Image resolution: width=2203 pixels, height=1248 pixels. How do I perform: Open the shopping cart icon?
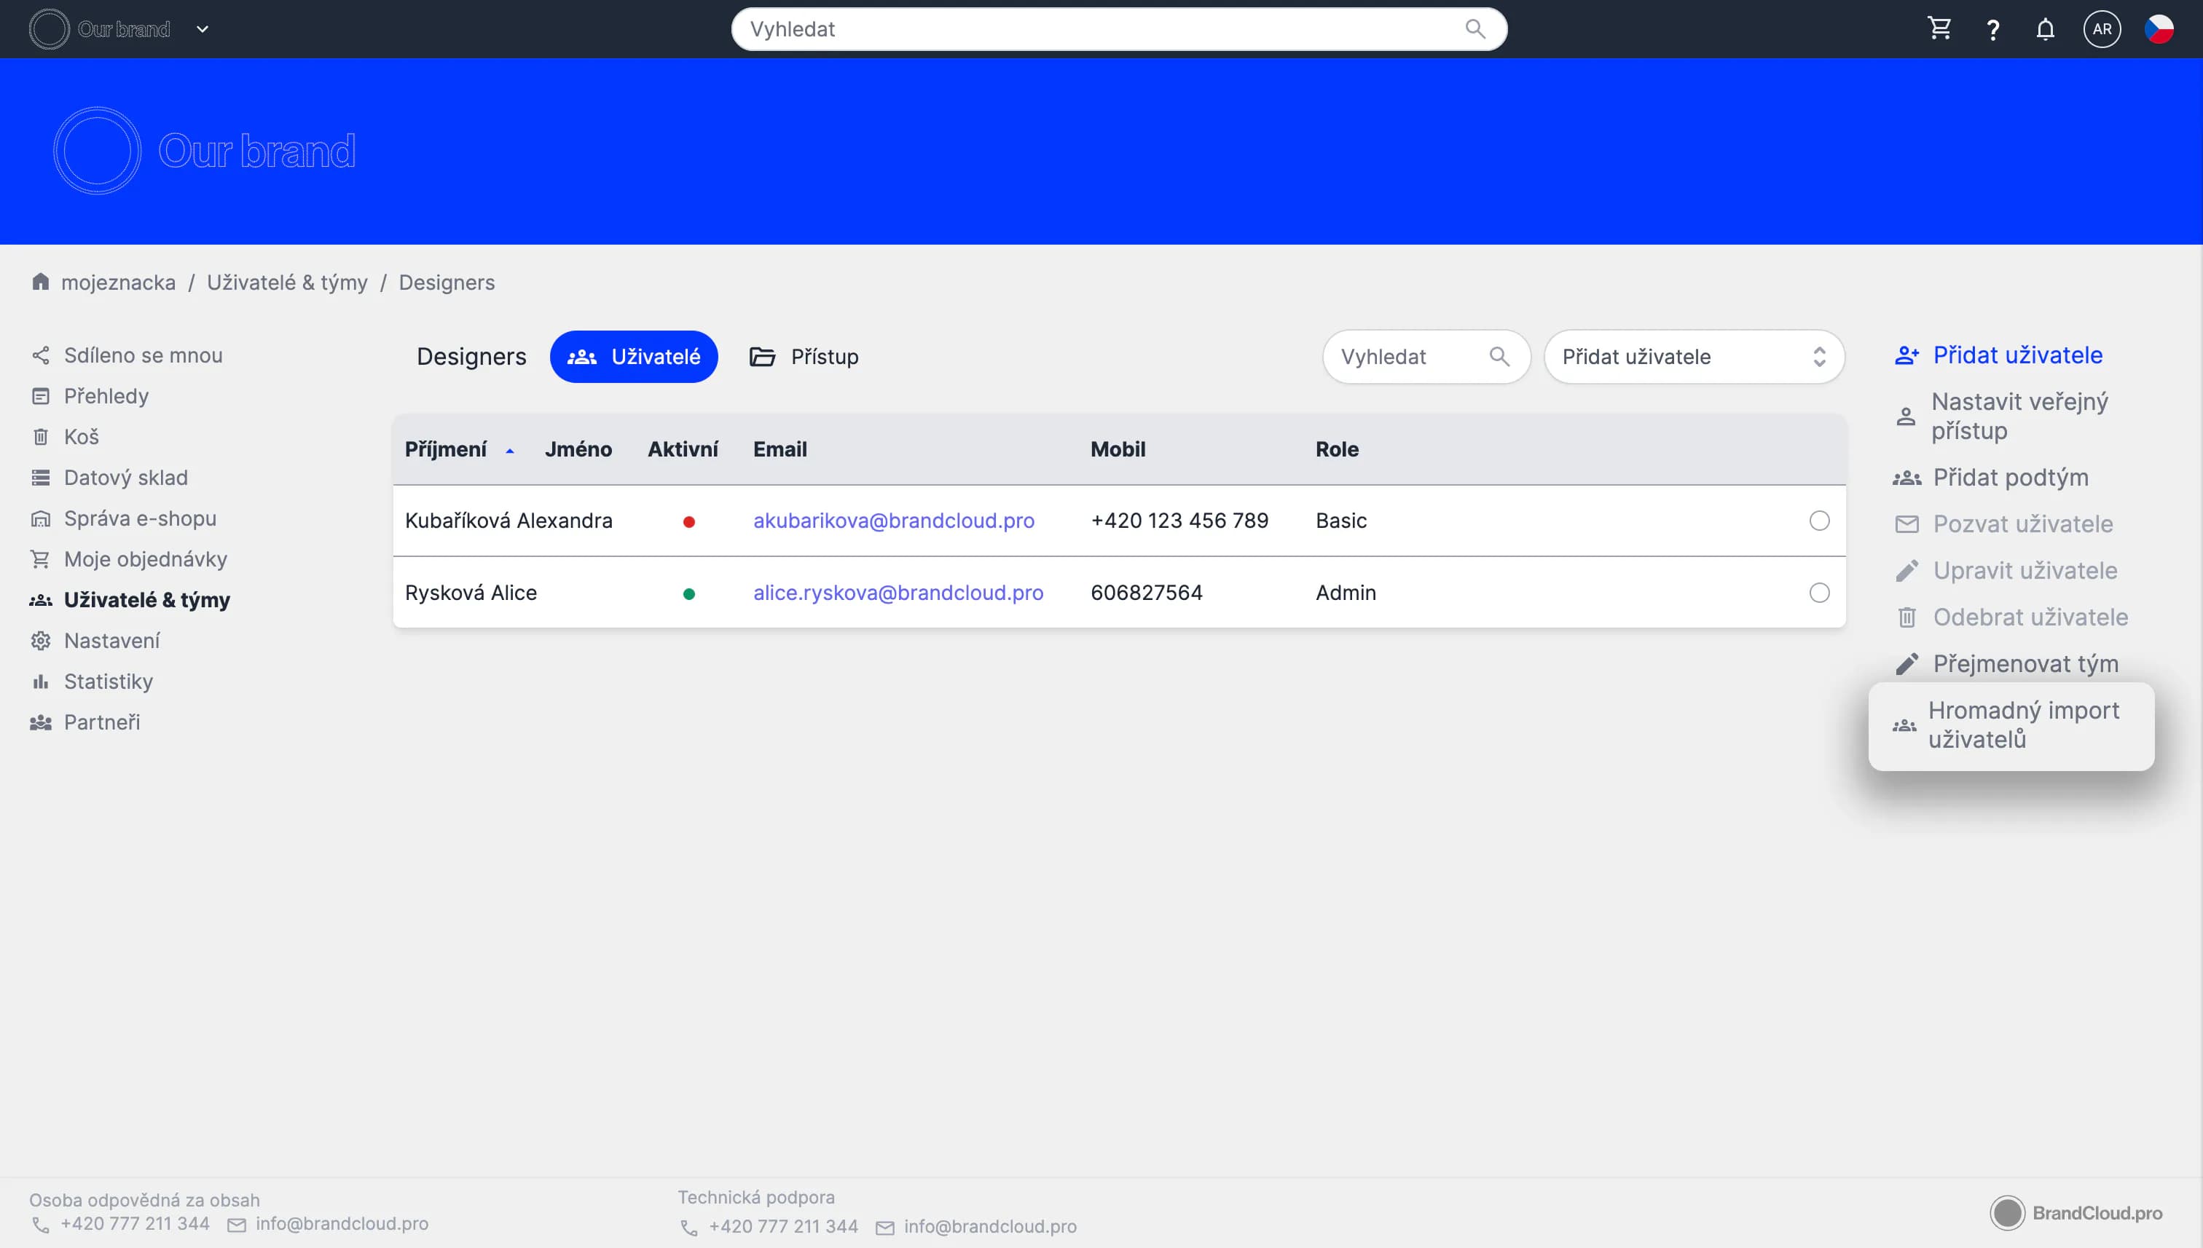[x=1939, y=29]
